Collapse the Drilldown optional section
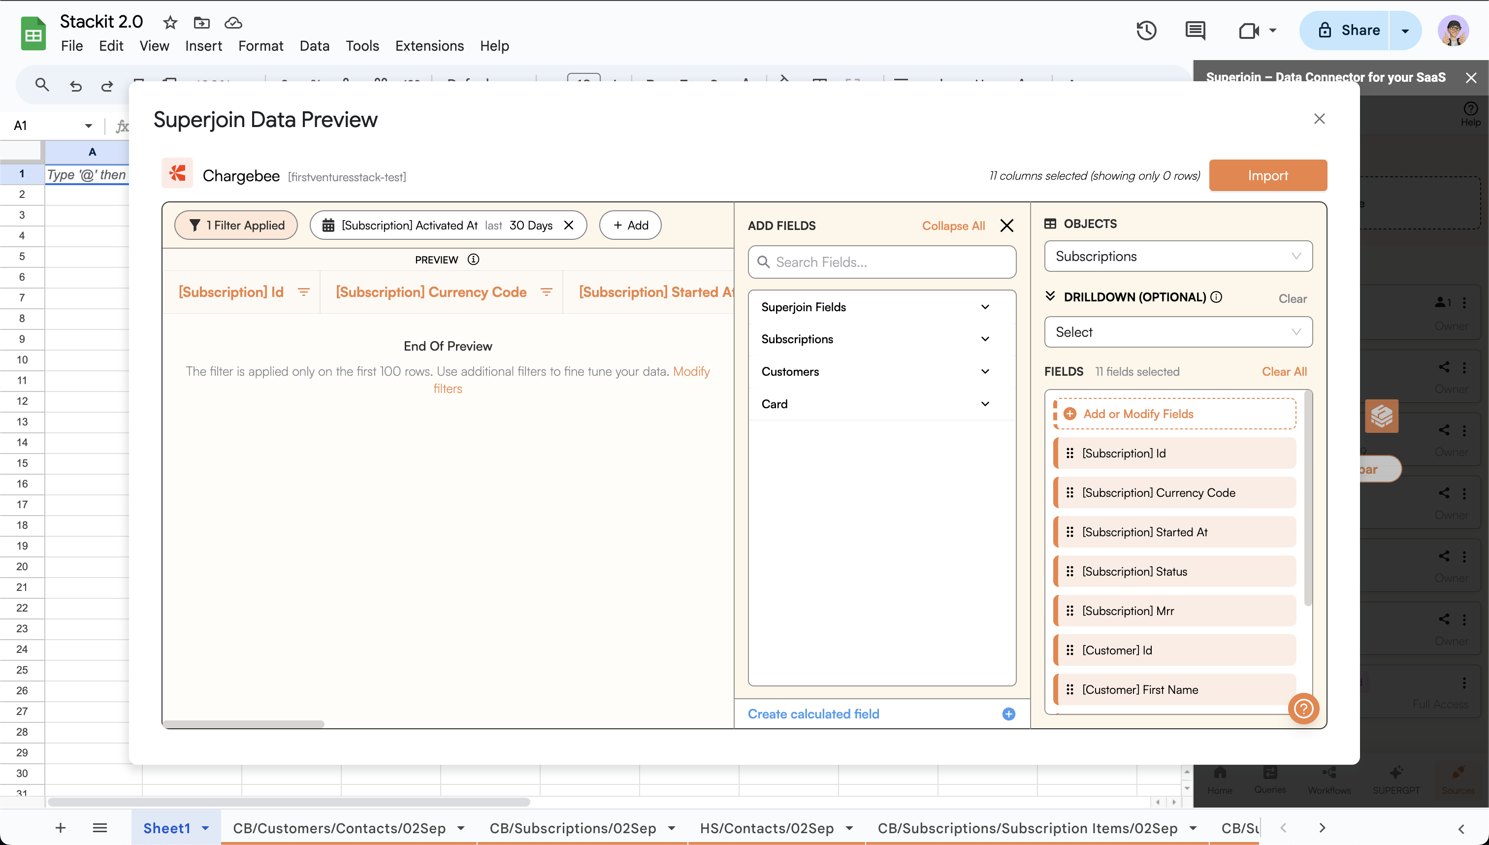The width and height of the screenshot is (1489, 845). coord(1050,296)
